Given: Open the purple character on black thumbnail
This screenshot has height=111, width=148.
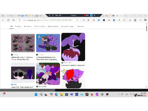Looking at the screenshot, I should click(73, 47).
